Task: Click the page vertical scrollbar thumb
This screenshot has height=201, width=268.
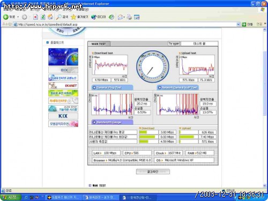Action: pyautogui.click(x=265, y=83)
